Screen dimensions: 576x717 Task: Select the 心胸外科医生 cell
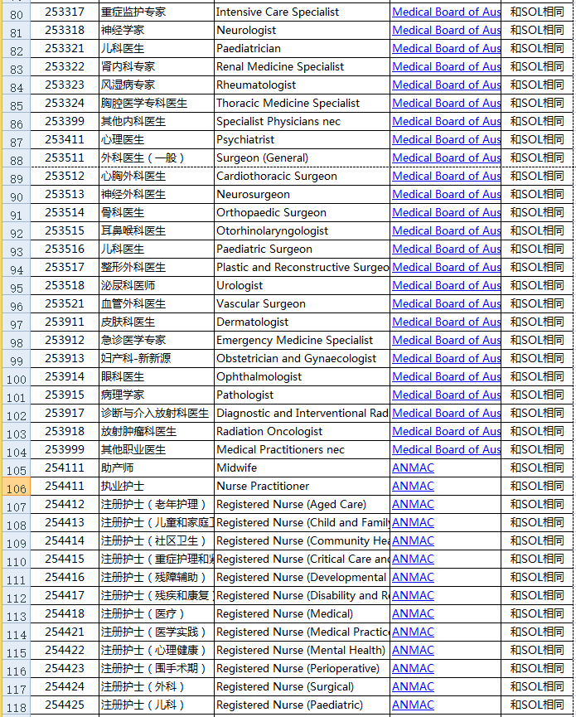157,176
